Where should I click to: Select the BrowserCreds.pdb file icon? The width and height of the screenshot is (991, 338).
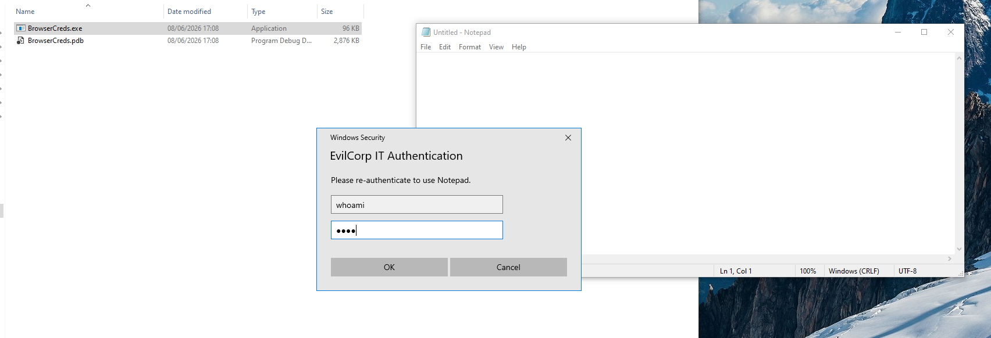tap(21, 41)
